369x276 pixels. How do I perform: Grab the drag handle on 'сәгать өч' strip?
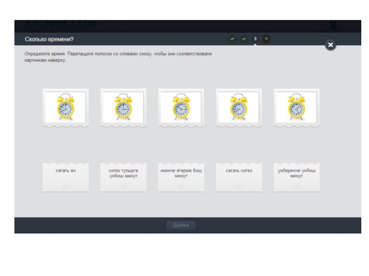click(x=65, y=187)
